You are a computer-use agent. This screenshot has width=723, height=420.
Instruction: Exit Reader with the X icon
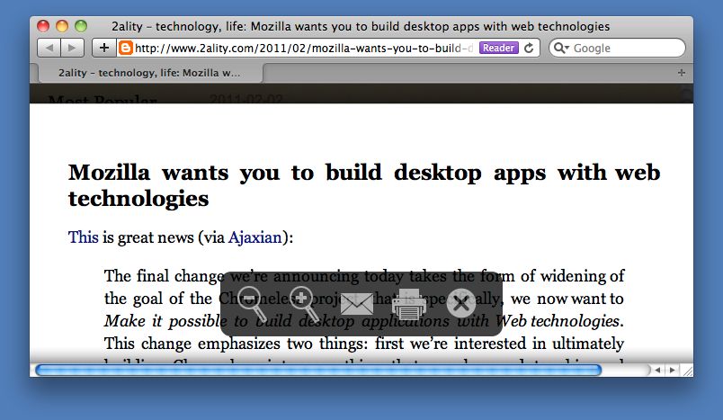coord(461,304)
